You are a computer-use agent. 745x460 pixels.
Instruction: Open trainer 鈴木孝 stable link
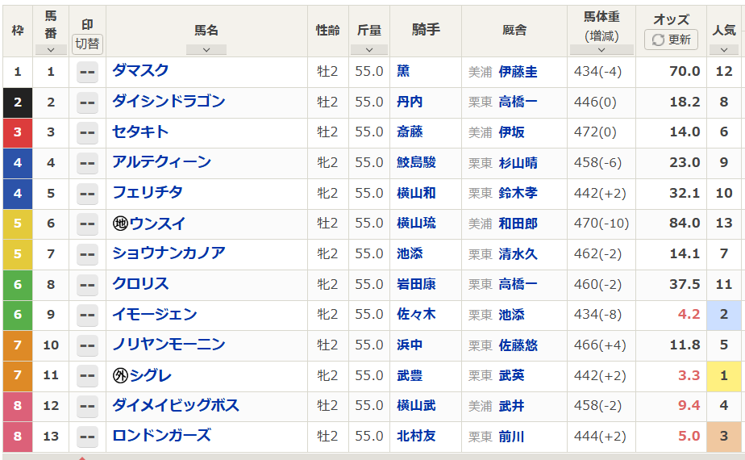(x=518, y=193)
